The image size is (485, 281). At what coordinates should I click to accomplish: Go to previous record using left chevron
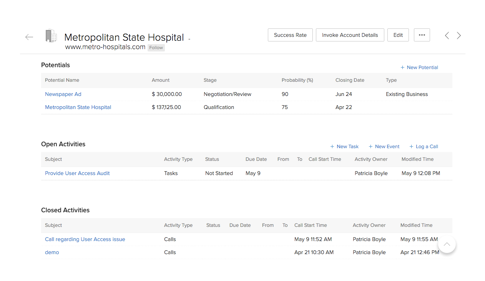click(447, 36)
